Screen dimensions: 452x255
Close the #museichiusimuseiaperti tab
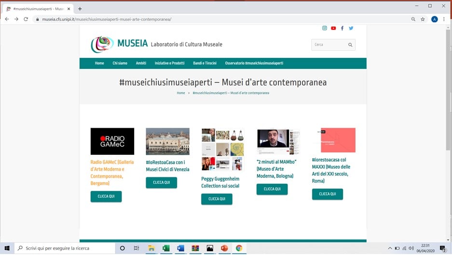pos(68,9)
